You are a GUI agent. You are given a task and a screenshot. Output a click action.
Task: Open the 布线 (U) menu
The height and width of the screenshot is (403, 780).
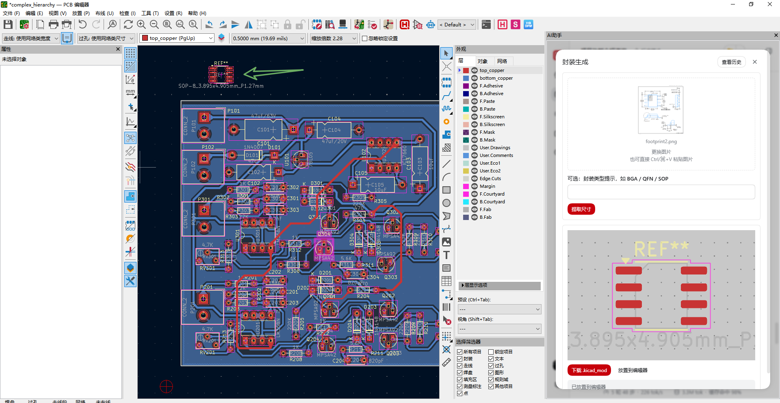click(x=104, y=13)
